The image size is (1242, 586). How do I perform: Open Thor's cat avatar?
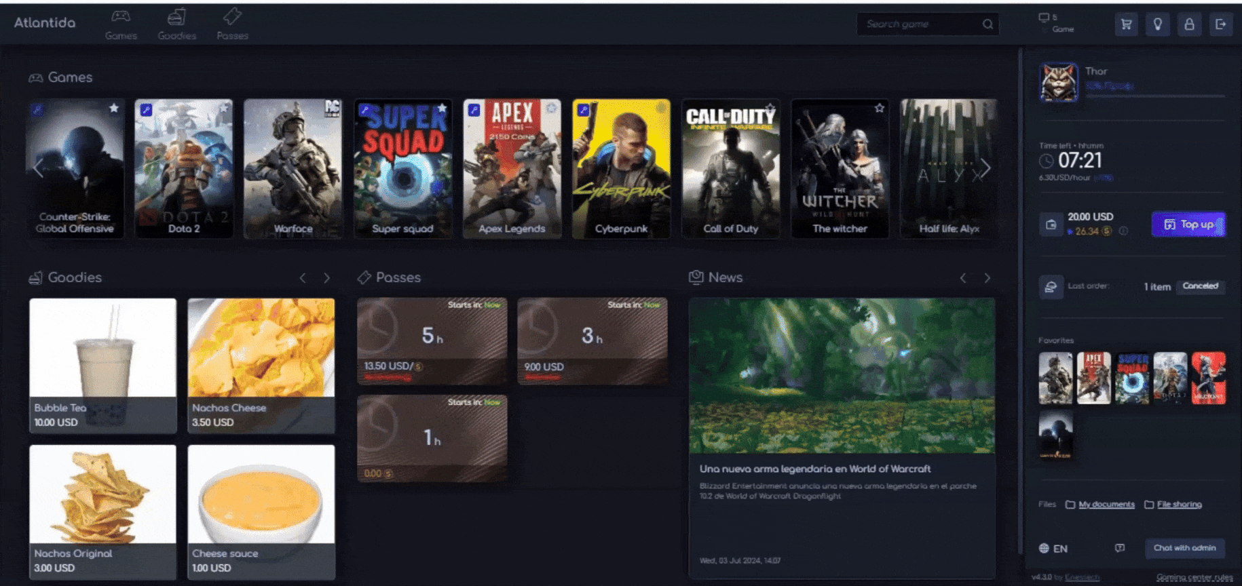coord(1058,83)
